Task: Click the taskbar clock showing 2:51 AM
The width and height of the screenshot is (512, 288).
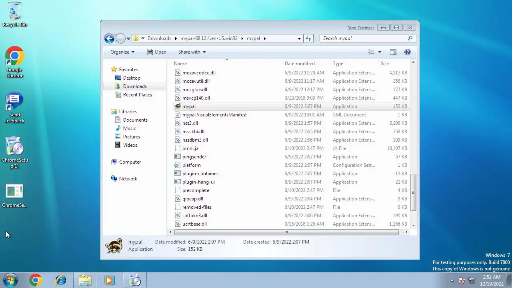Action: tap(492, 280)
